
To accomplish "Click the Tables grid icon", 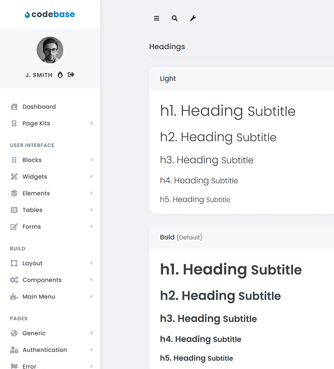I will pyautogui.click(x=13, y=210).
